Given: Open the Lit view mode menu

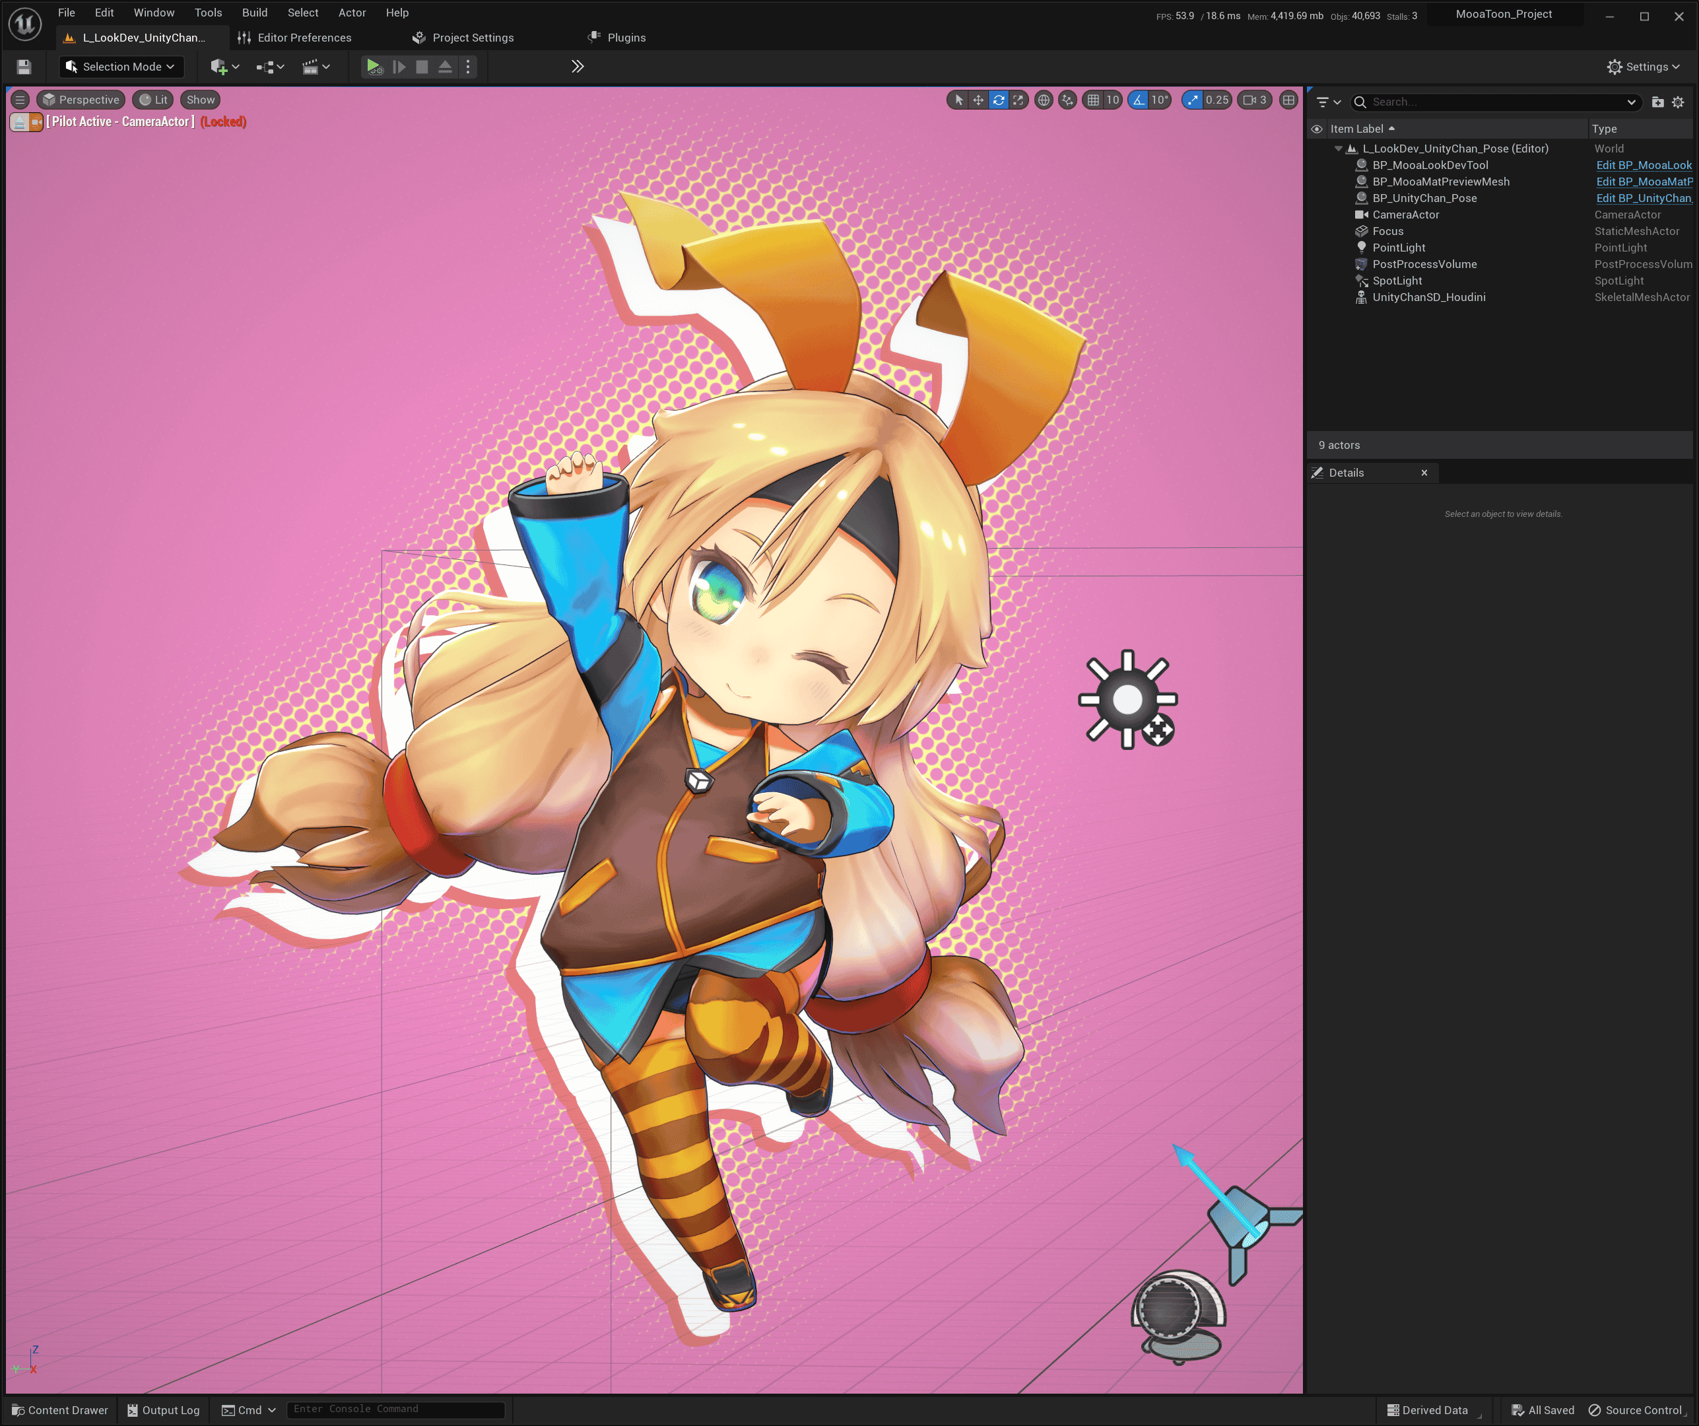Looking at the screenshot, I should click(153, 100).
